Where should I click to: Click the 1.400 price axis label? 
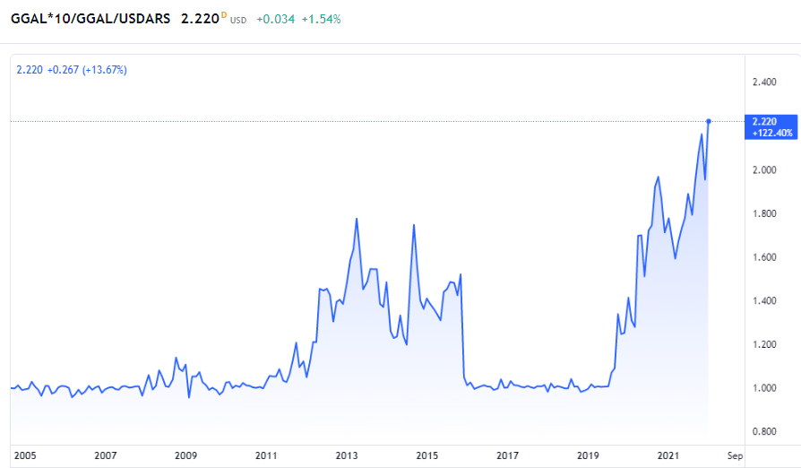coord(764,301)
